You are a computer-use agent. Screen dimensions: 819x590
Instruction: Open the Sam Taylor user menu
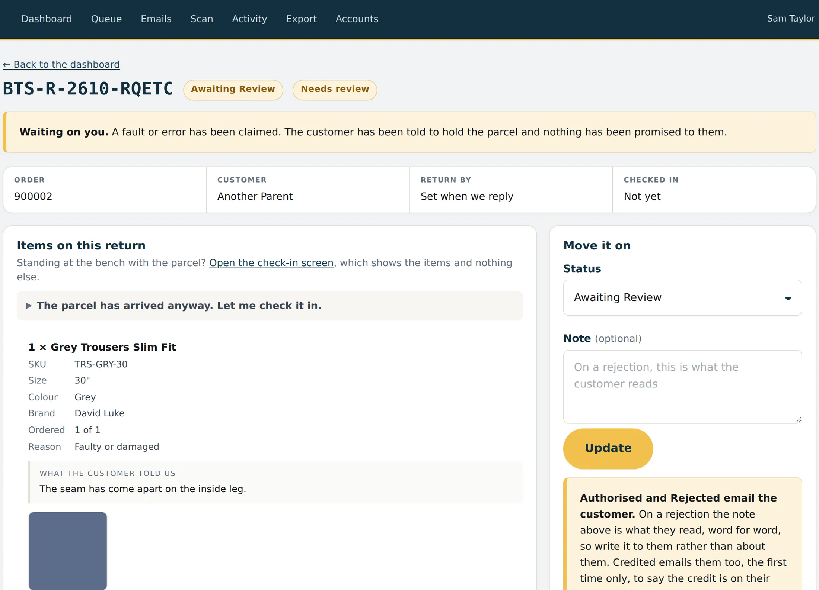click(x=791, y=19)
